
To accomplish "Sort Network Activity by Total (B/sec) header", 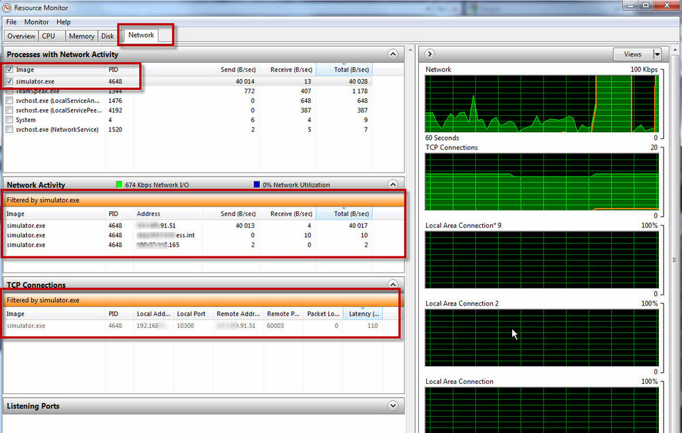I will (x=344, y=214).
